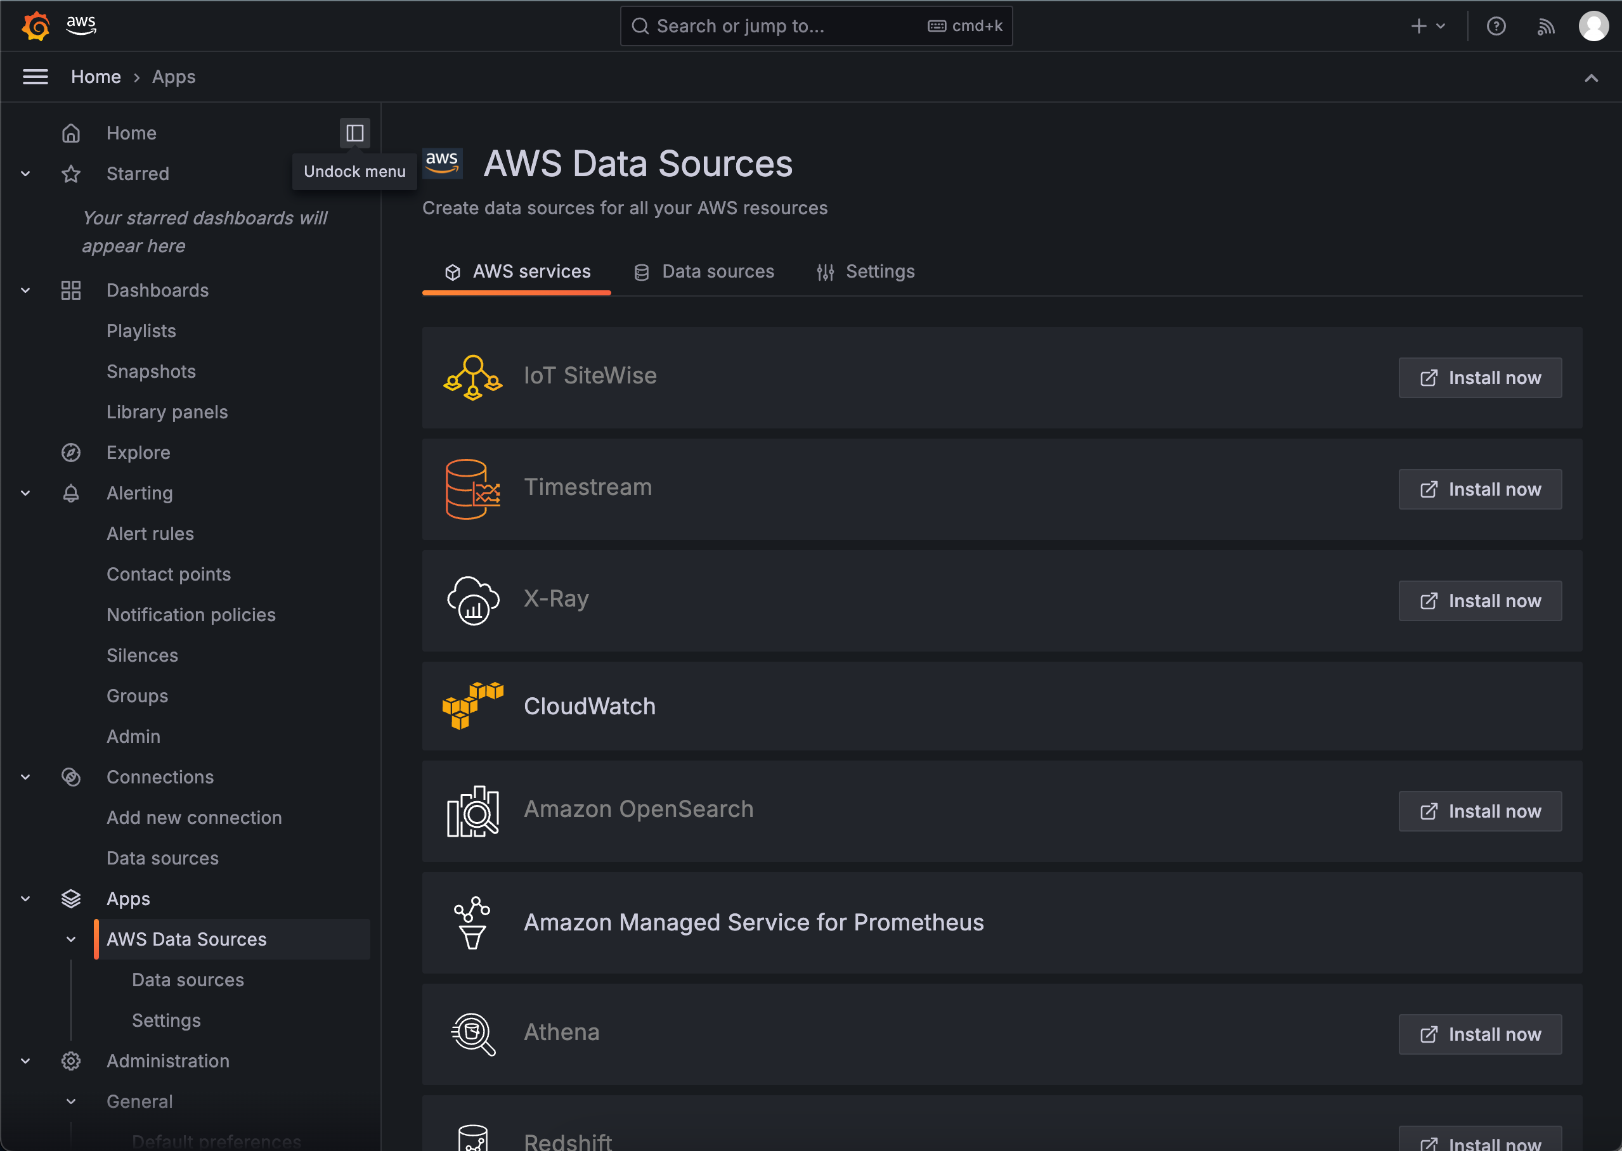The width and height of the screenshot is (1622, 1151).
Task: Undock the menu with the dock icon
Action: click(355, 132)
